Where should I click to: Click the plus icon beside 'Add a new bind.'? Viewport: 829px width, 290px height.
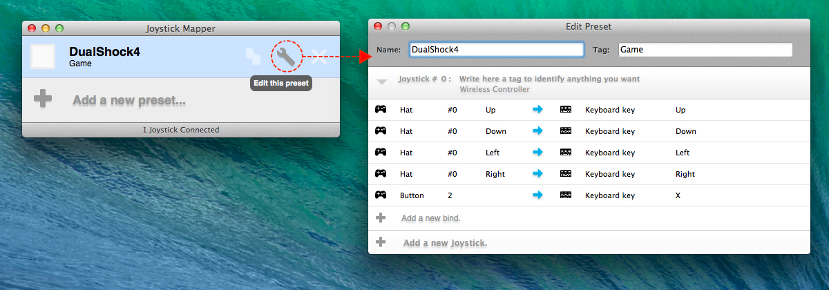click(x=381, y=217)
